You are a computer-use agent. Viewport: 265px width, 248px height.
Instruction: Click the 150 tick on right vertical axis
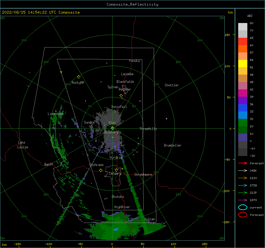227,35
